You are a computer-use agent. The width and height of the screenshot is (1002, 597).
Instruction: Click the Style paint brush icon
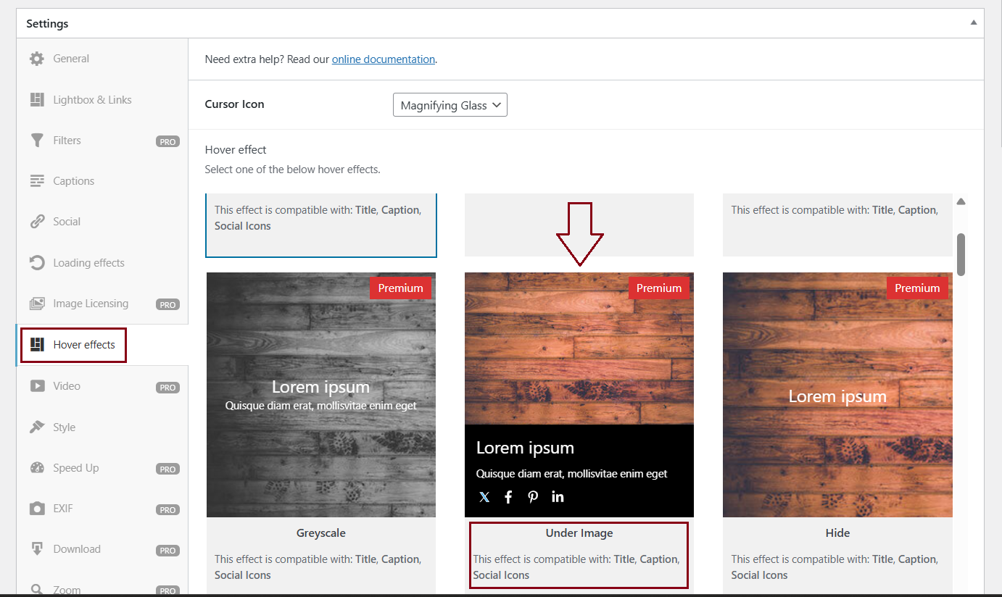pos(37,427)
